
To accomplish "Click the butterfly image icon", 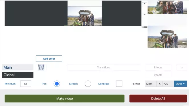I will pos(41,67).
